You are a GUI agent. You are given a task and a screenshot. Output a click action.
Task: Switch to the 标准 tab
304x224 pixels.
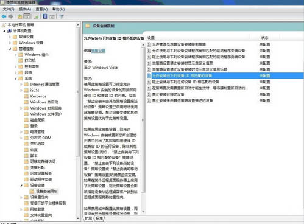[x=99, y=219]
